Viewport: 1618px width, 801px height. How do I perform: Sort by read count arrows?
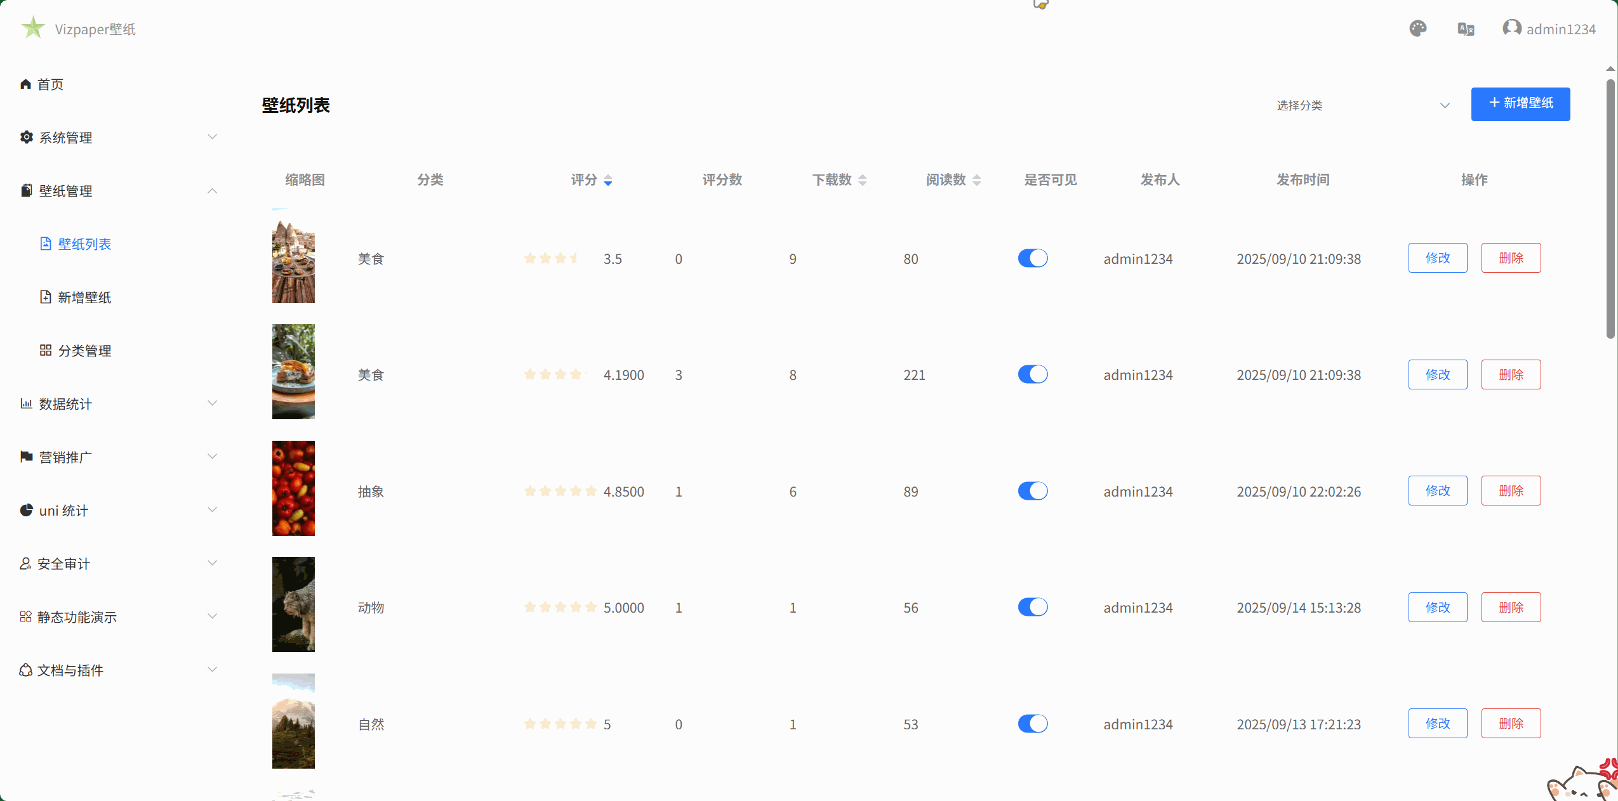(x=976, y=181)
